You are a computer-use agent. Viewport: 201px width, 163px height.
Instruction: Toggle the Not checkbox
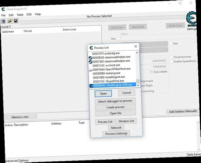pyautogui.click(x=171, y=44)
